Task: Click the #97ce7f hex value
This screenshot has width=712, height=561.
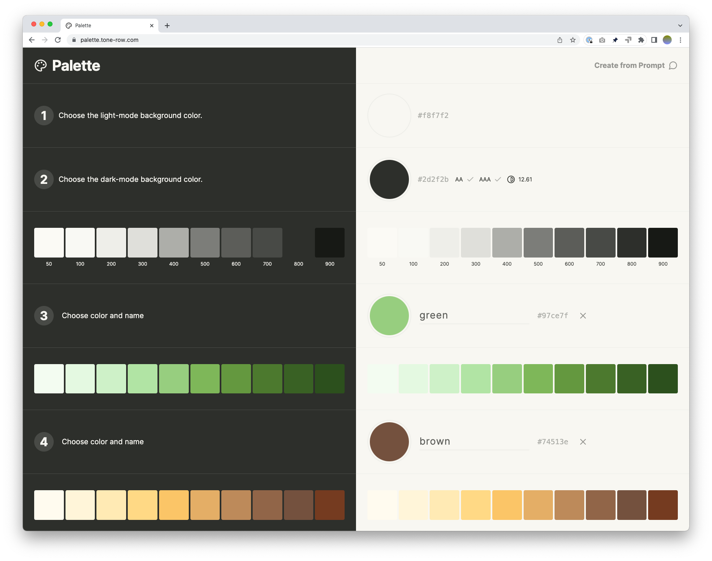Action: pyautogui.click(x=553, y=316)
